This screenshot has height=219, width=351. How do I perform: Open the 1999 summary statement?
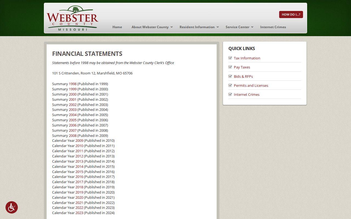[73, 89]
